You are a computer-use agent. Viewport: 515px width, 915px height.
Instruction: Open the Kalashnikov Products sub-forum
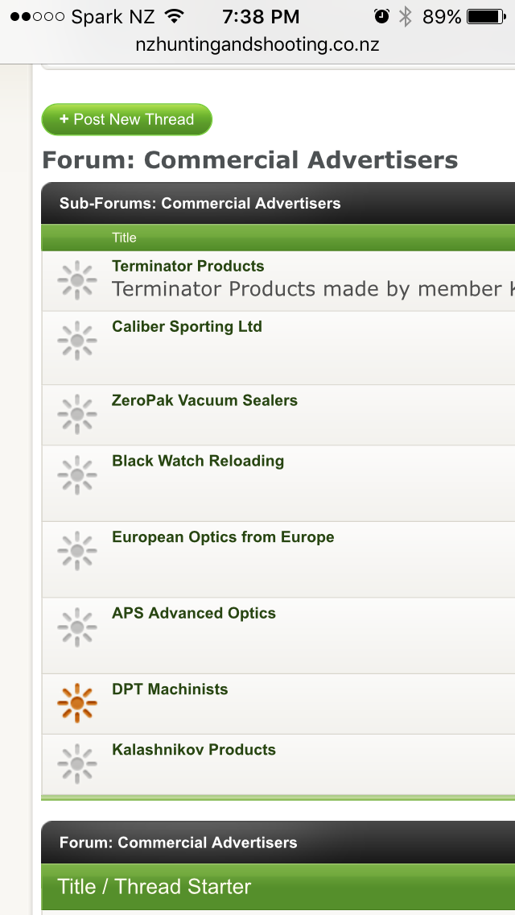(194, 749)
